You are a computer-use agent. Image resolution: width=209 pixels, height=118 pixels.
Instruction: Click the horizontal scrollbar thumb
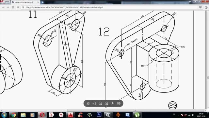(x=135, y=110)
